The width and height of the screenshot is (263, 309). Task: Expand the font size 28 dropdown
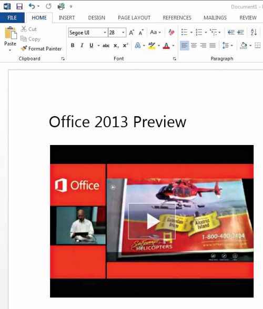[x=123, y=33]
